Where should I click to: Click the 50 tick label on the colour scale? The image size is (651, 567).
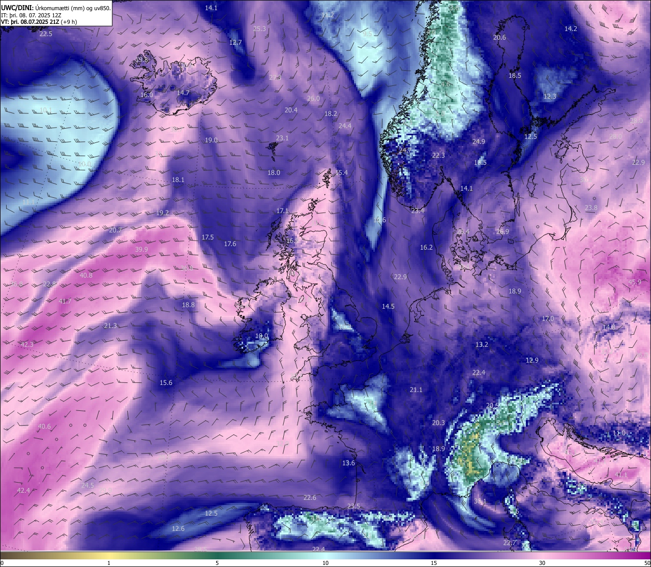(647, 563)
